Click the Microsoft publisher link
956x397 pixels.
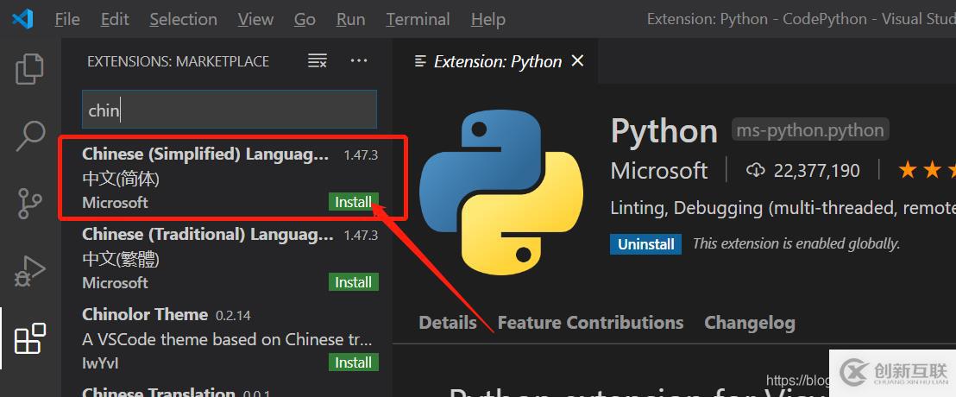tap(659, 170)
